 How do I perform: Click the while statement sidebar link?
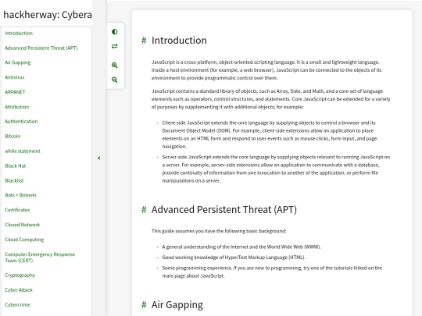click(23, 151)
